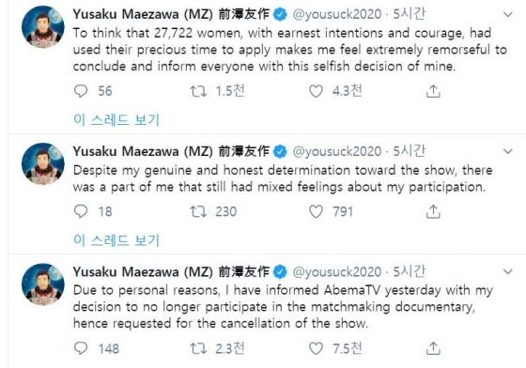Screen dimensions: 526x368
Task: Share the 27,722 women tweet
Action: point(433,91)
